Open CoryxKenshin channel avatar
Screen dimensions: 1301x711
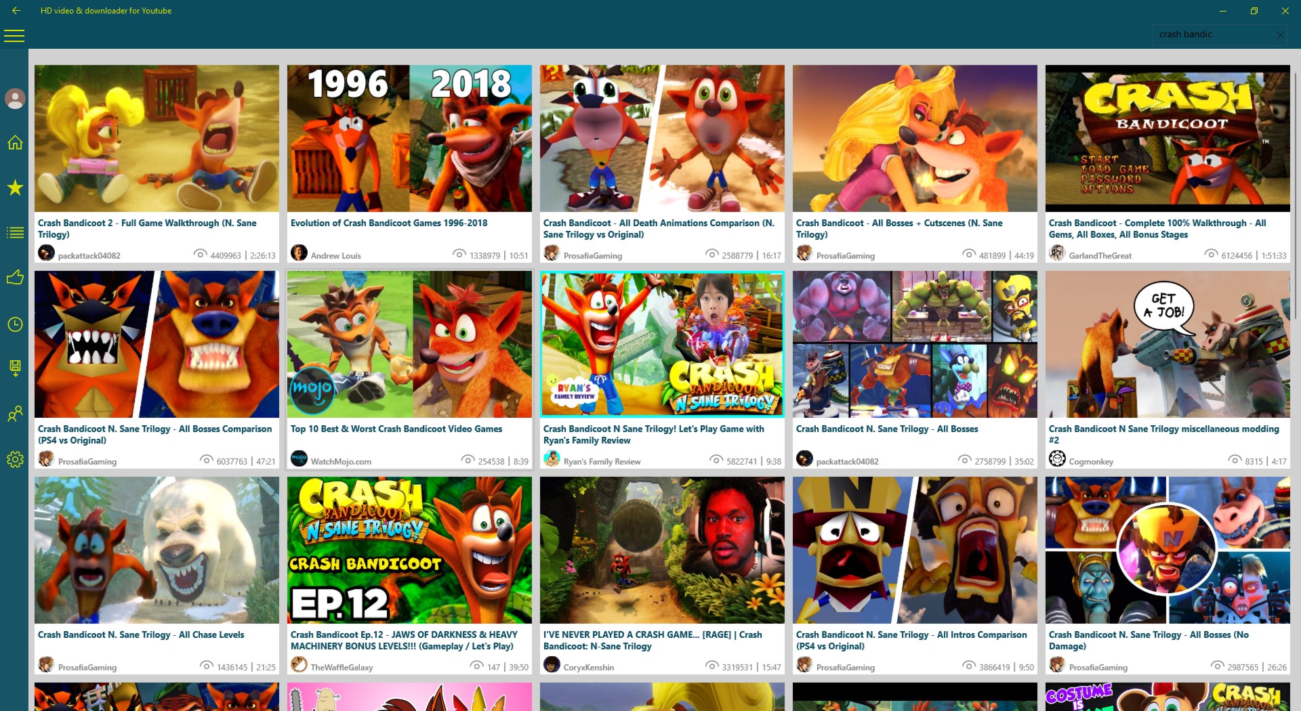click(x=552, y=665)
